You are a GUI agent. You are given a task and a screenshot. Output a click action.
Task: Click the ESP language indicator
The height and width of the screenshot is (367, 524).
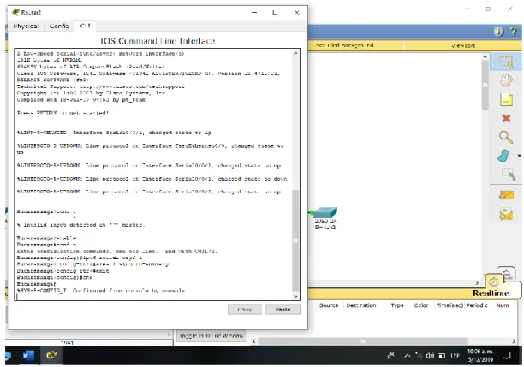click(455, 356)
